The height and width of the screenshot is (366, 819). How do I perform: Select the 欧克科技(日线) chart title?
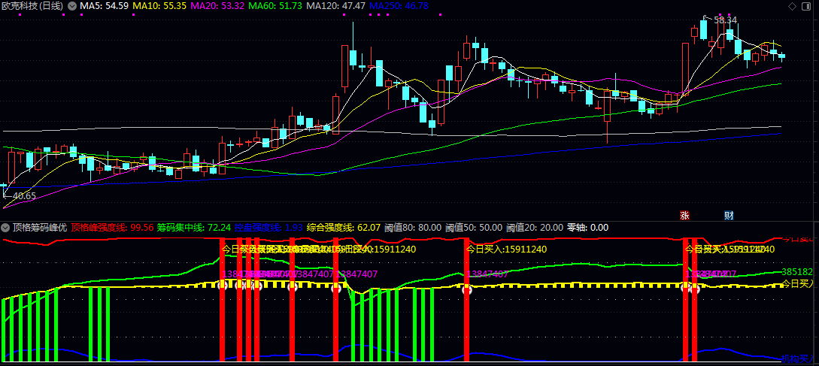tap(33, 6)
